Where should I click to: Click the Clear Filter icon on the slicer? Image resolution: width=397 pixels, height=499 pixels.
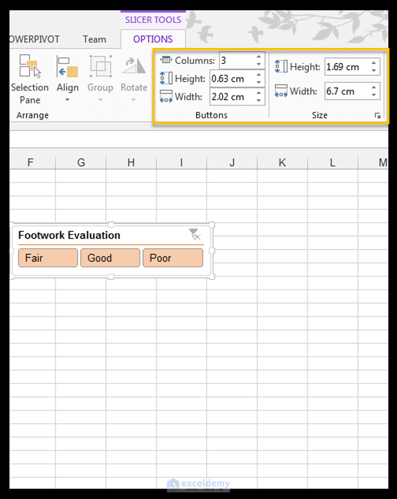point(195,235)
